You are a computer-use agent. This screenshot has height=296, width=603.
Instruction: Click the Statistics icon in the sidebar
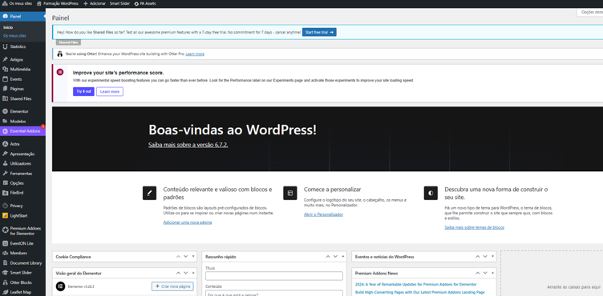(x=5, y=46)
